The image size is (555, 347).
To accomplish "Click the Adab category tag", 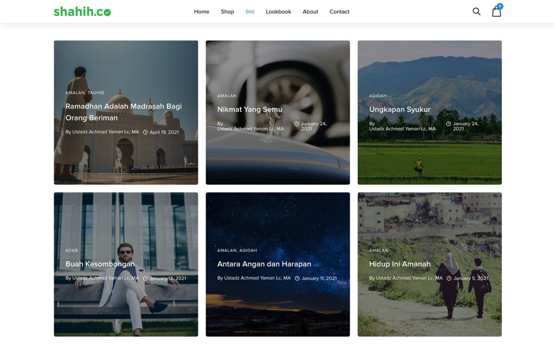I will coord(72,250).
